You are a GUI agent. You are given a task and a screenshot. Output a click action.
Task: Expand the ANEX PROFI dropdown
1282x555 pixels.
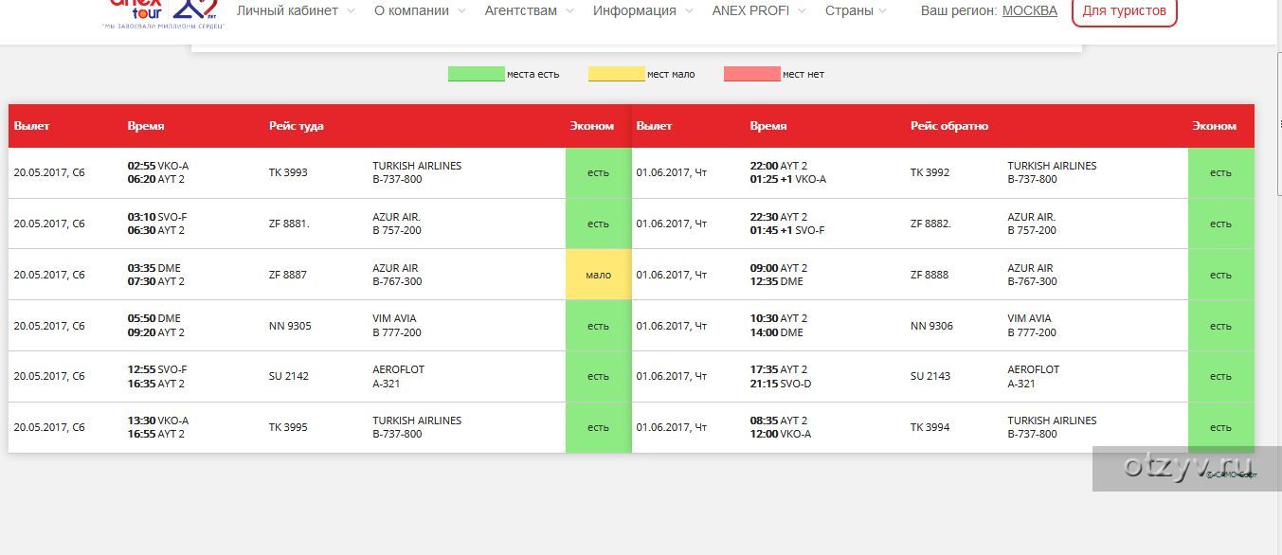[x=759, y=11]
